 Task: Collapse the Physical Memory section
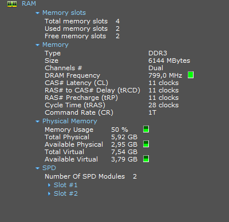[37, 122]
